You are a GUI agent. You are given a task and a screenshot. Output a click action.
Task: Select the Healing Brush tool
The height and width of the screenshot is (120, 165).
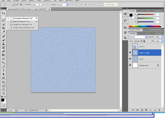pyautogui.click(x=3, y=36)
